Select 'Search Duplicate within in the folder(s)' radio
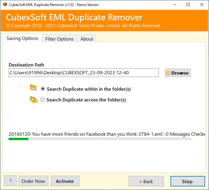 coord(43,89)
